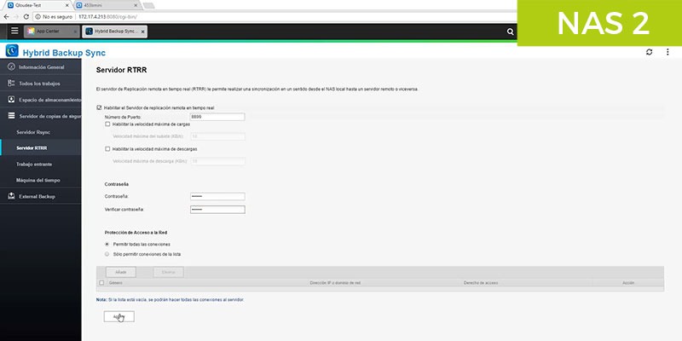Switch to the second Chrome browser tab
Viewport: 682px width, 341px height.
pyautogui.click(x=106, y=6)
